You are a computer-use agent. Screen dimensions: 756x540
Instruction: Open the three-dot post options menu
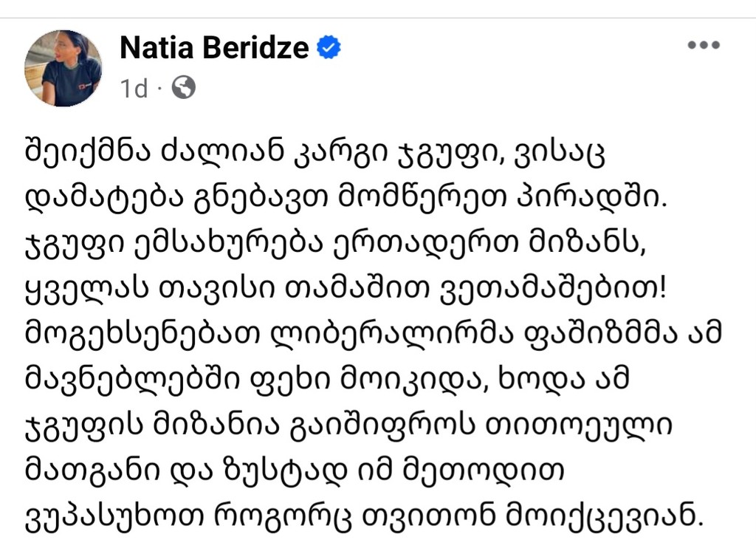point(704,45)
